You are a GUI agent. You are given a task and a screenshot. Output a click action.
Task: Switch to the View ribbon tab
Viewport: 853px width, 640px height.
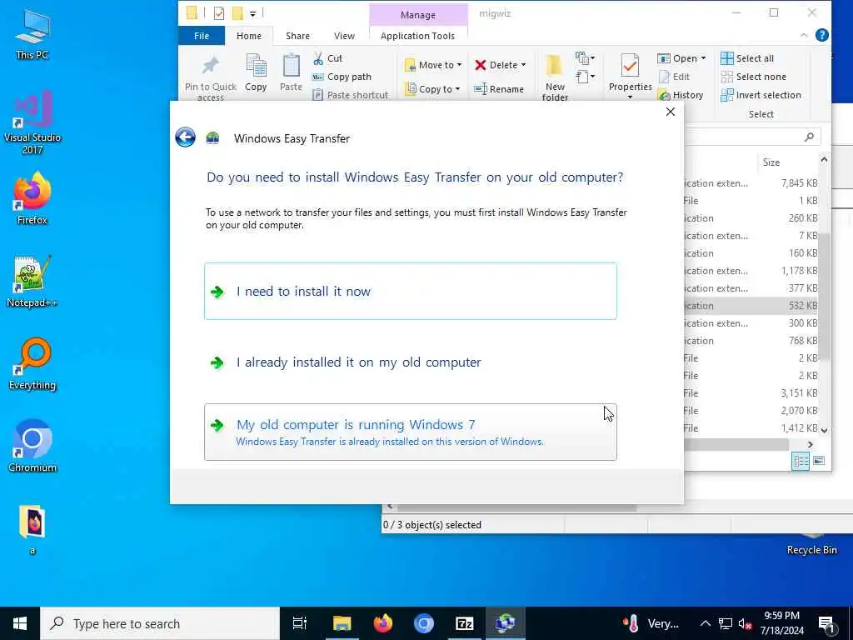coord(344,36)
